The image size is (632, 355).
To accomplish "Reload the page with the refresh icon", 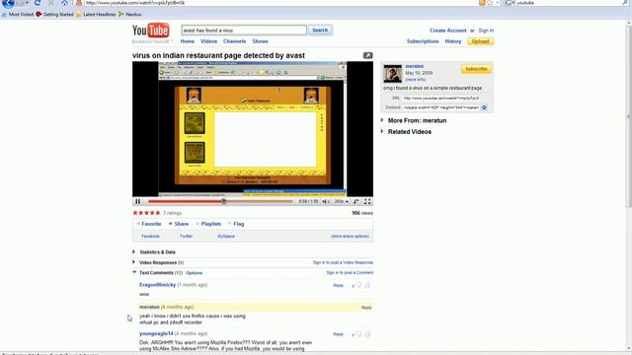I will tap(38, 3).
